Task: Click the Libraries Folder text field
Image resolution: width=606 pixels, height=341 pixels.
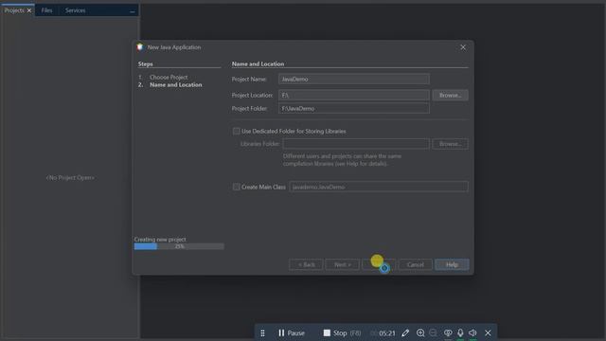Action: pyautogui.click(x=356, y=144)
